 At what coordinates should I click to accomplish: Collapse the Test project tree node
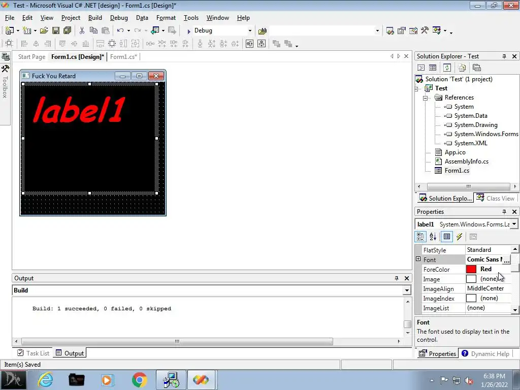[x=417, y=88]
